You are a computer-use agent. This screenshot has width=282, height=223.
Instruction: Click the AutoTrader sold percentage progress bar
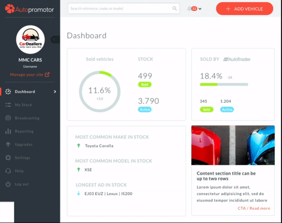[224, 85]
